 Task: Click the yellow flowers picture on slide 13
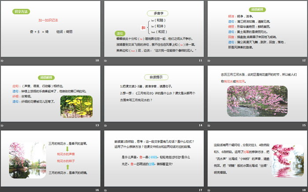(x=77, y=106)
